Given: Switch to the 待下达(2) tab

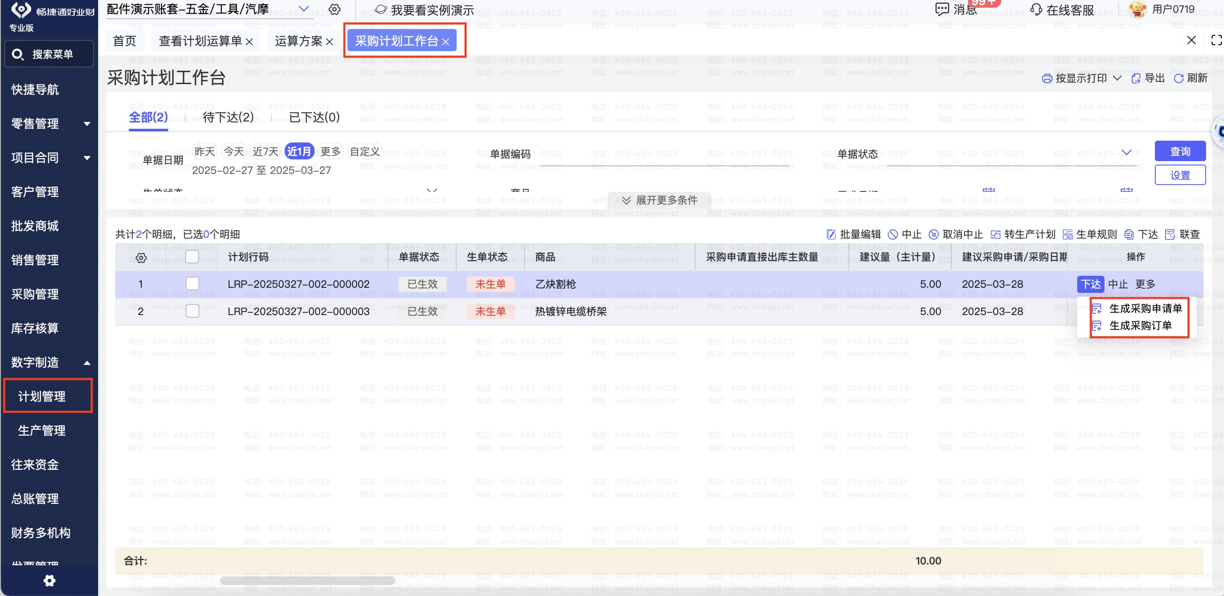Looking at the screenshot, I should (x=228, y=117).
